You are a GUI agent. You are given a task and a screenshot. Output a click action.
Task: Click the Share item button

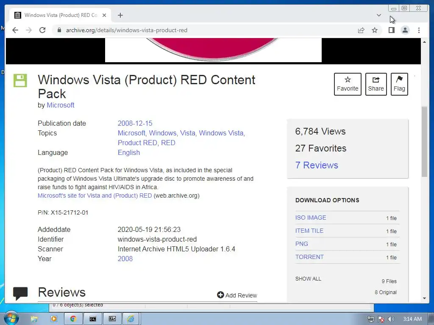[376, 84]
